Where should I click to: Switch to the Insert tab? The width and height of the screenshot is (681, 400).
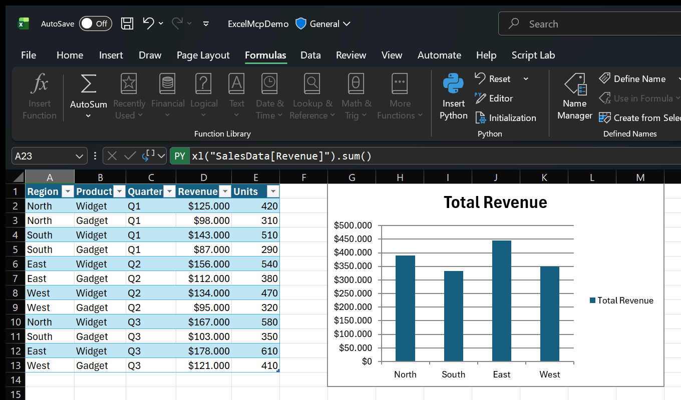click(x=111, y=55)
